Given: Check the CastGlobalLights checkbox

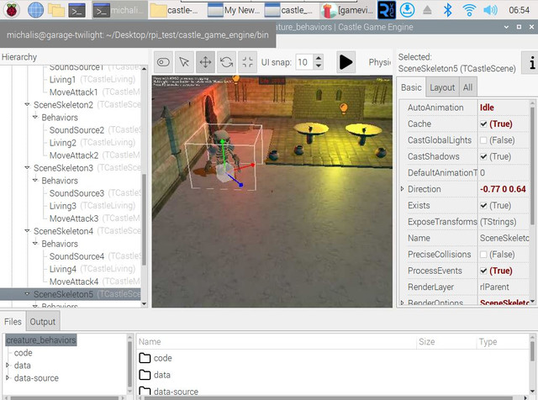Looking at the screenshot, I should coord(483,140).
